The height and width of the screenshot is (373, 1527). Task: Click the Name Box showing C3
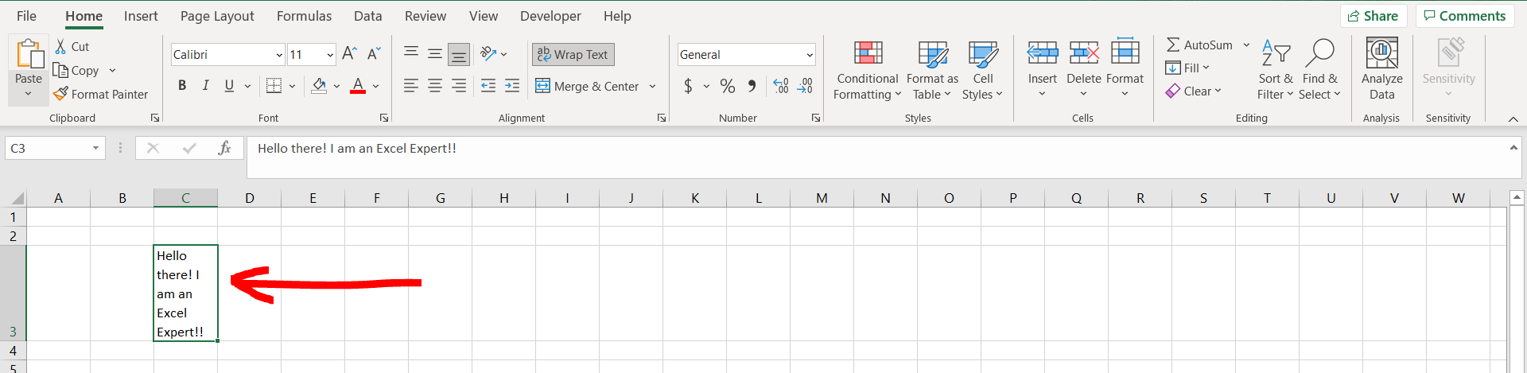48,148
